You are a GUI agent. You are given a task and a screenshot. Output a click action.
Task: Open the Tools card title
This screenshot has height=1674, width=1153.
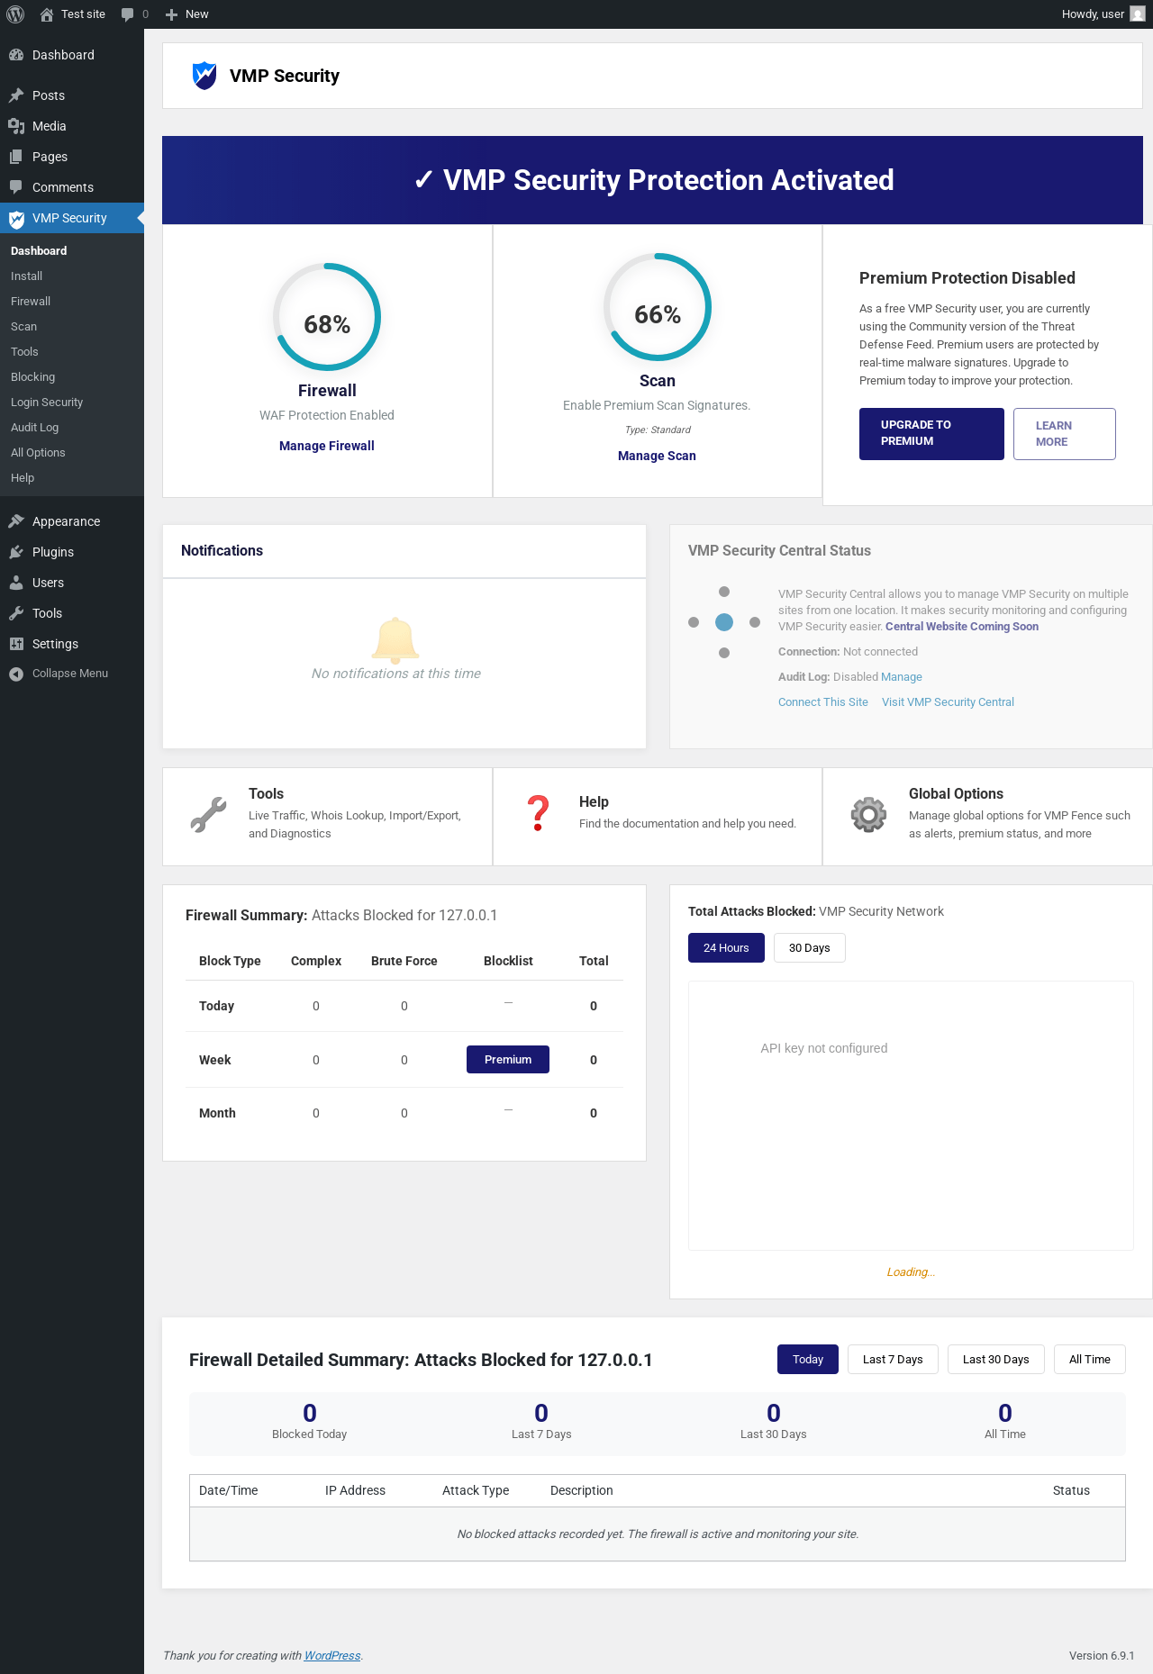click(x=266, y=793)
